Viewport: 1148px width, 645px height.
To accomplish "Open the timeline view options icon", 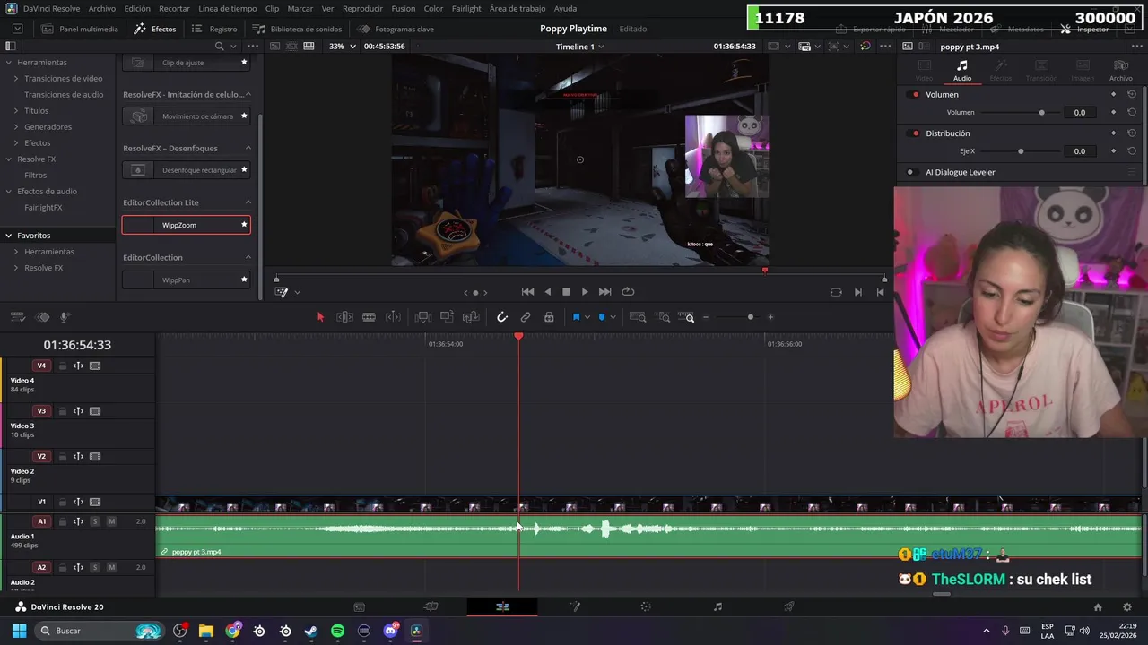I will tap(18, 317).
